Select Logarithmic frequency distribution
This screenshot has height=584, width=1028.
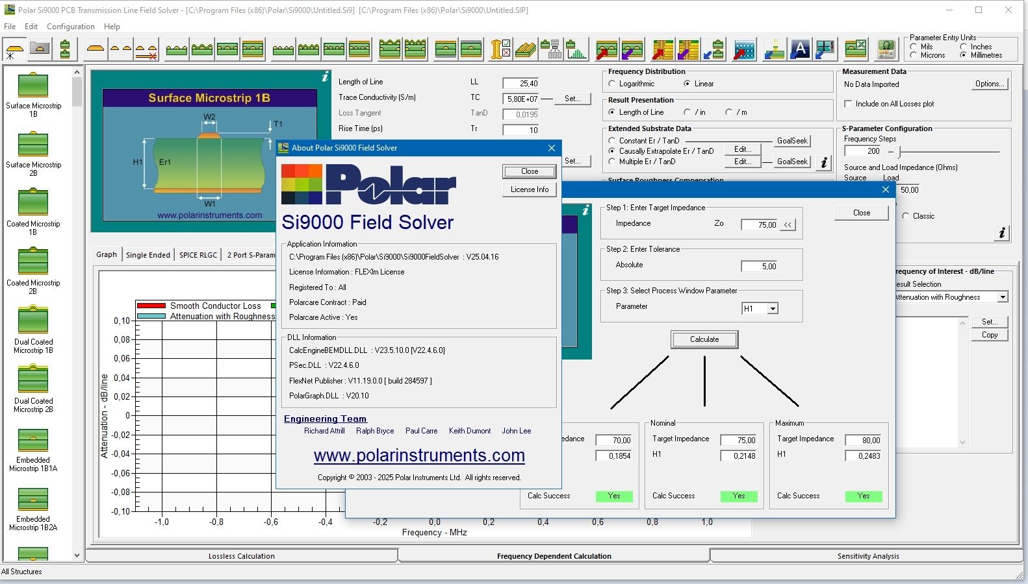[x=632, y=84]
